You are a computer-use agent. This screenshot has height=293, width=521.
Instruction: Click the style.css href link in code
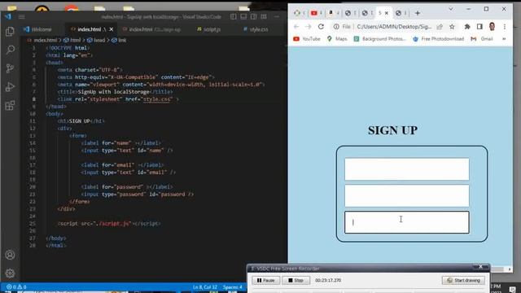[x=157, y=99]
